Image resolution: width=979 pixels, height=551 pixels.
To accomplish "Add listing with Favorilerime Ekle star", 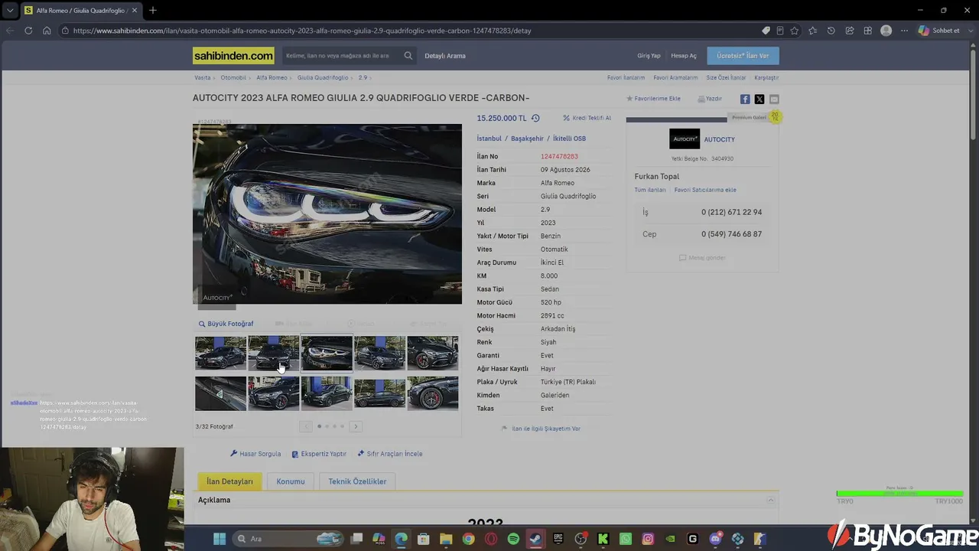I will coord(653,99).
